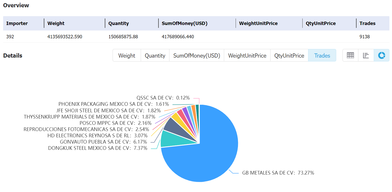Click the trades value 9138
Image resolution: width=392 pixels, height=192 pixels.
365,37
